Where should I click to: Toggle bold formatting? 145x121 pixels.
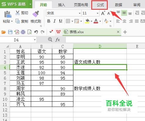pyautogui.click(x=49, y=21)
